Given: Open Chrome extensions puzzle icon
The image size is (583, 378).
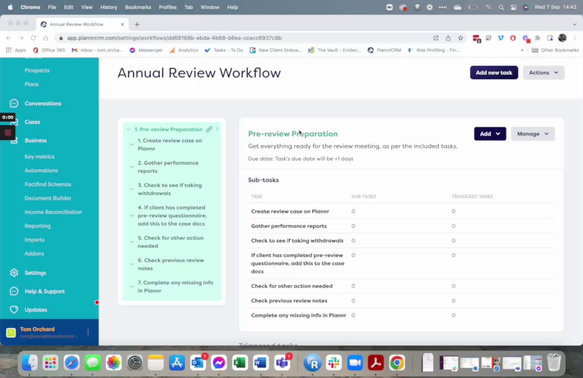Looking at the screenshot, I should pyautogui.click(x=538, y=38).
